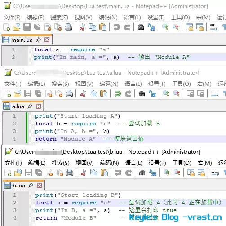Click 'local b = require "b"' in a.lua

[73, 124]
